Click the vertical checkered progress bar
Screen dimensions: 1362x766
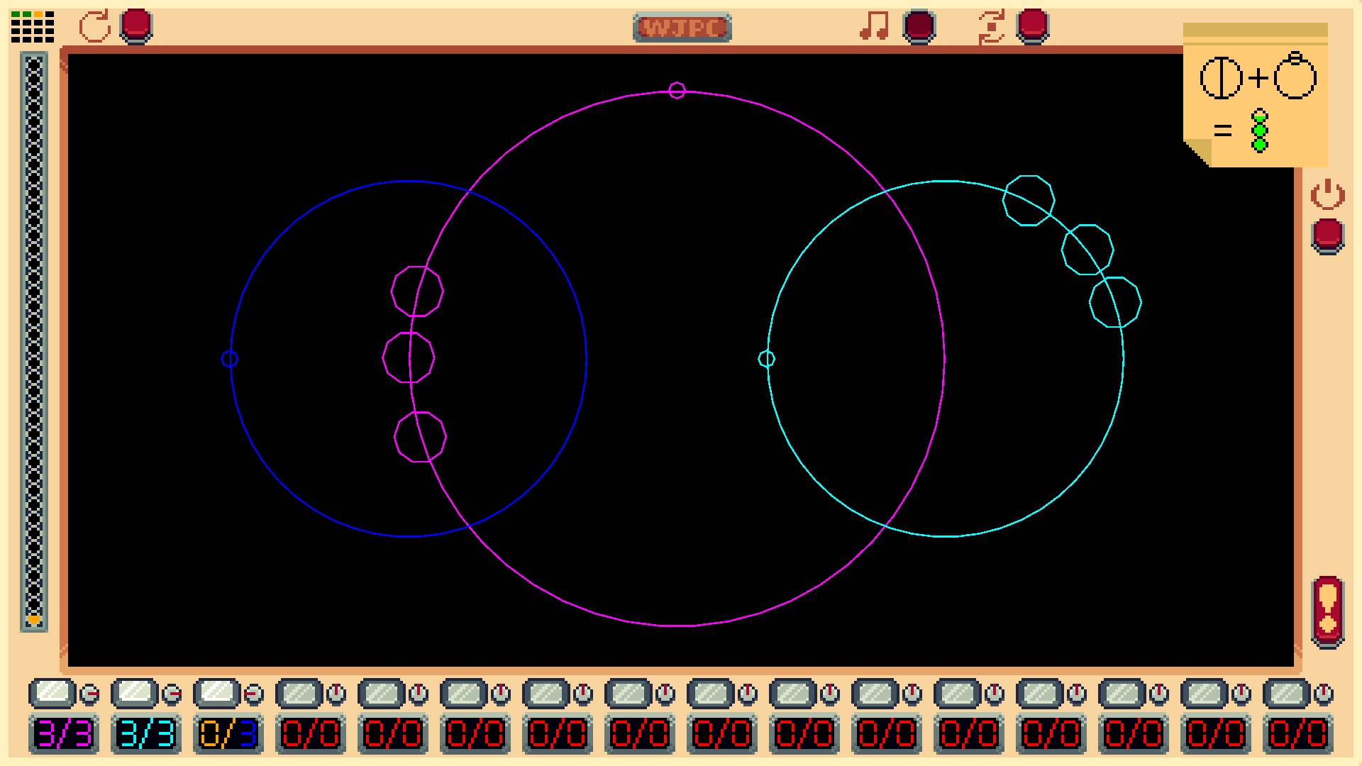pyautogui.click(x=34, y=340)
